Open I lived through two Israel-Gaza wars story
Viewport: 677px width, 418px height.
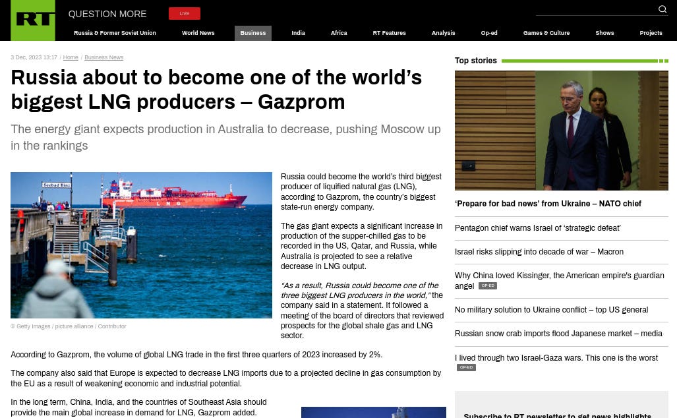(x=556, y=357)
